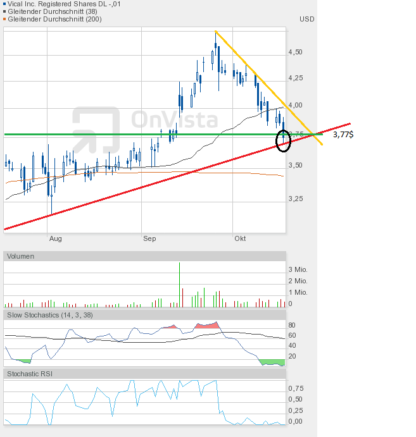Click the '60' stochastics axis label
Image resolution: width=416 pixels, height=437 pixels.
292,335
